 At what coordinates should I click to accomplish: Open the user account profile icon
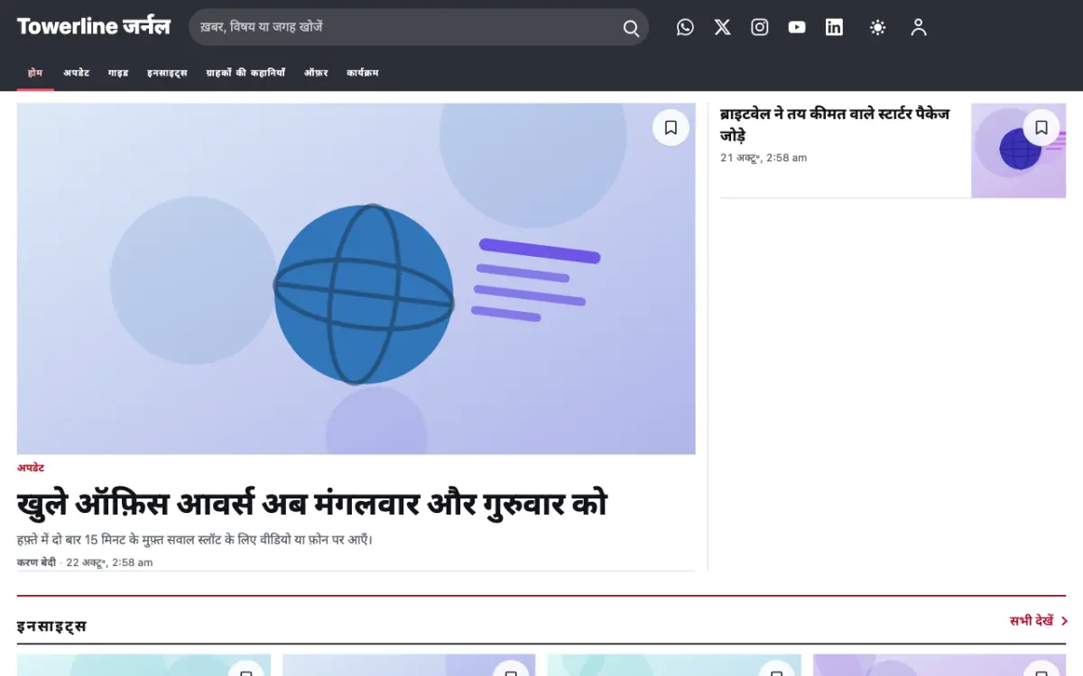(919, 27)
